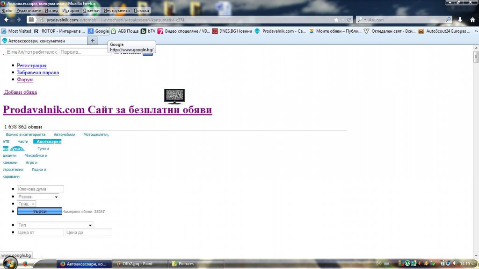This screenshot has height=269, width=479.
Task: Expand the Тип dropdown
Action: click(55, 225)
